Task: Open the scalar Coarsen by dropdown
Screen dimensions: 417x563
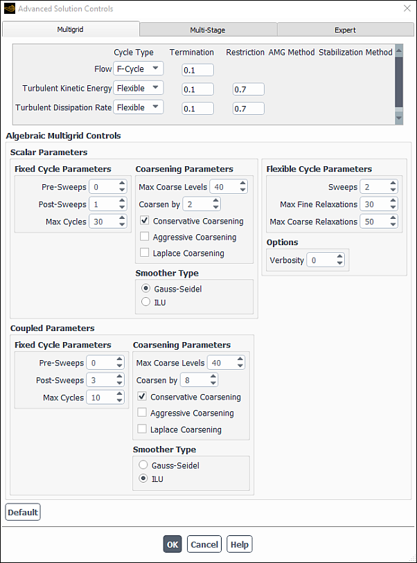Action: [201, 204]
